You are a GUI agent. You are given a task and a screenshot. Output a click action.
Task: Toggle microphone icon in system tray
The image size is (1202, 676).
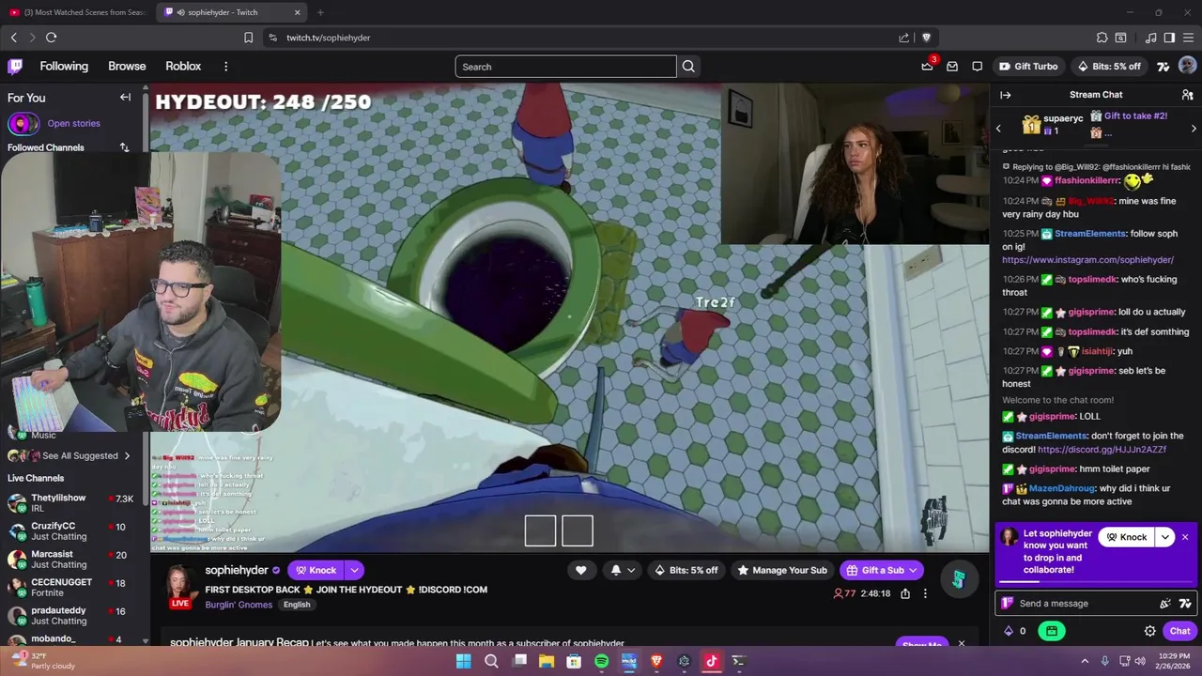(1104, 661)
